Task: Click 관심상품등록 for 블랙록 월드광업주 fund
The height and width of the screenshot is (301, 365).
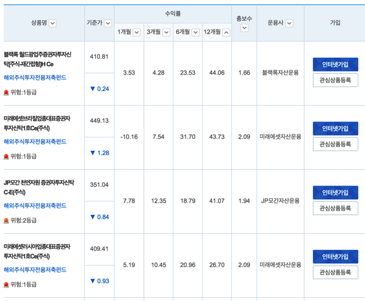Action: click(336, 81)
